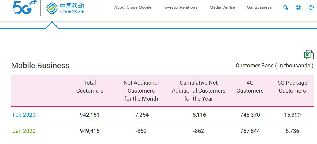Click the 5G++ logo

pos(25,7)
